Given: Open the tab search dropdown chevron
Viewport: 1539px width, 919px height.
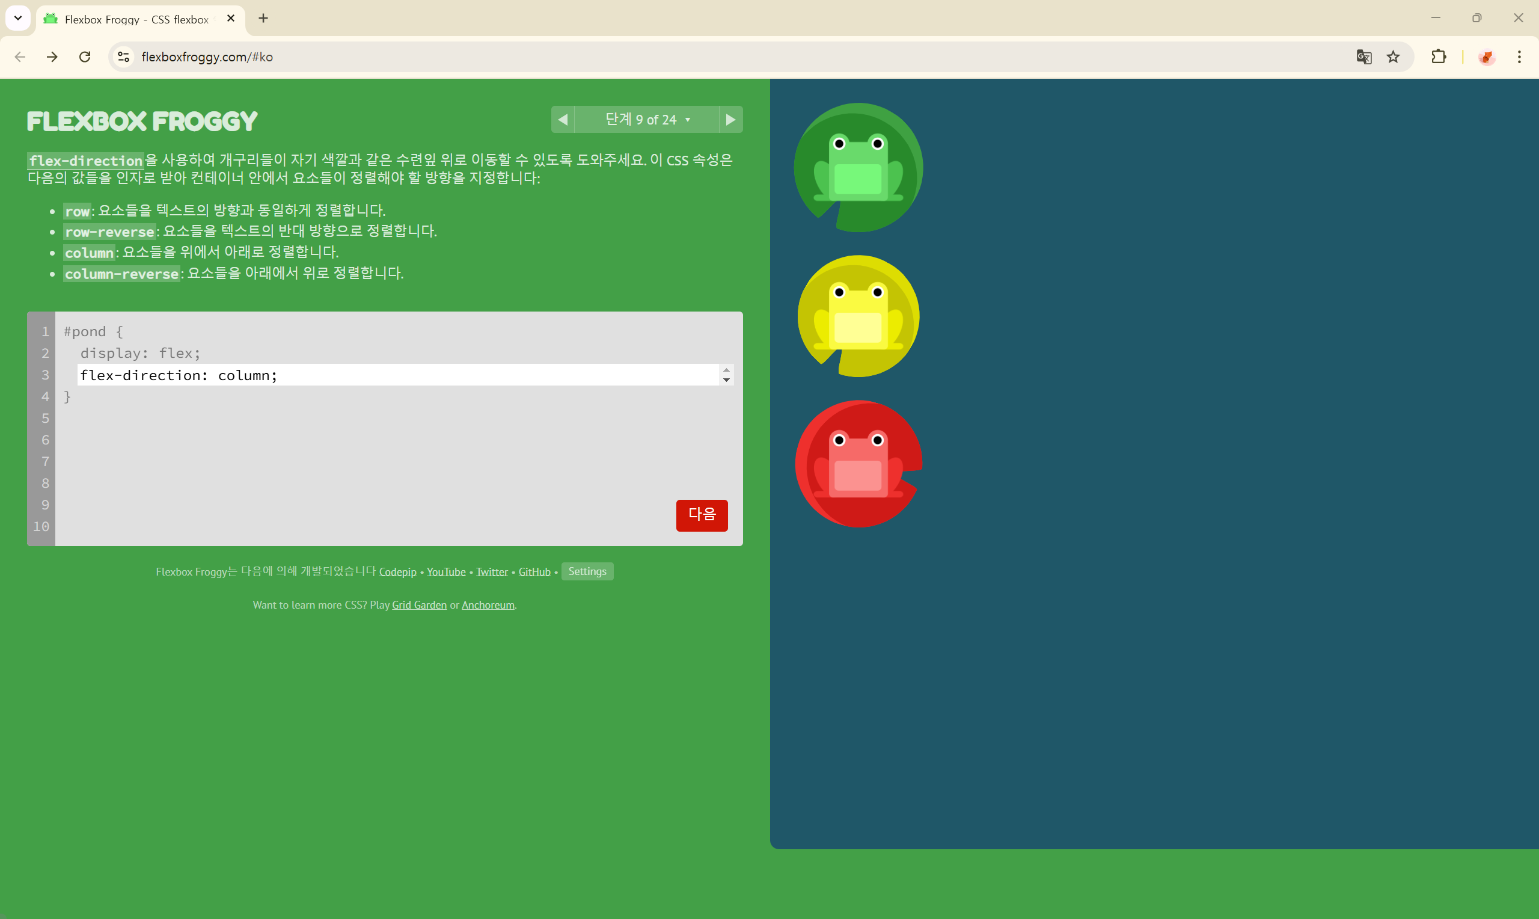Looking at the screenshot, I should pyautogui.click(x=18, y=18).
